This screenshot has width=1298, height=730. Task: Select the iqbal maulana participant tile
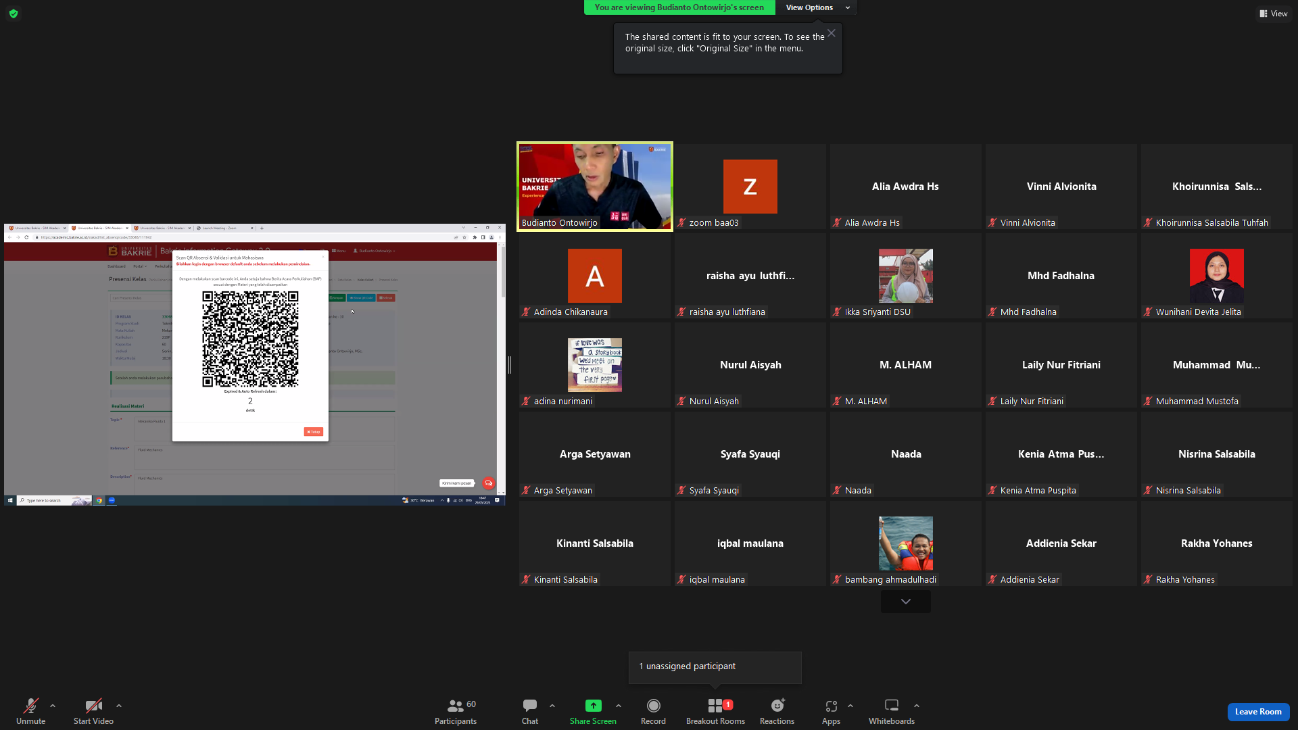click(750, 543)
